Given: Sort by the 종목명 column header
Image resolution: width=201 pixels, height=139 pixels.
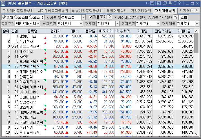Looking at the screenshot, I should 32,31.
